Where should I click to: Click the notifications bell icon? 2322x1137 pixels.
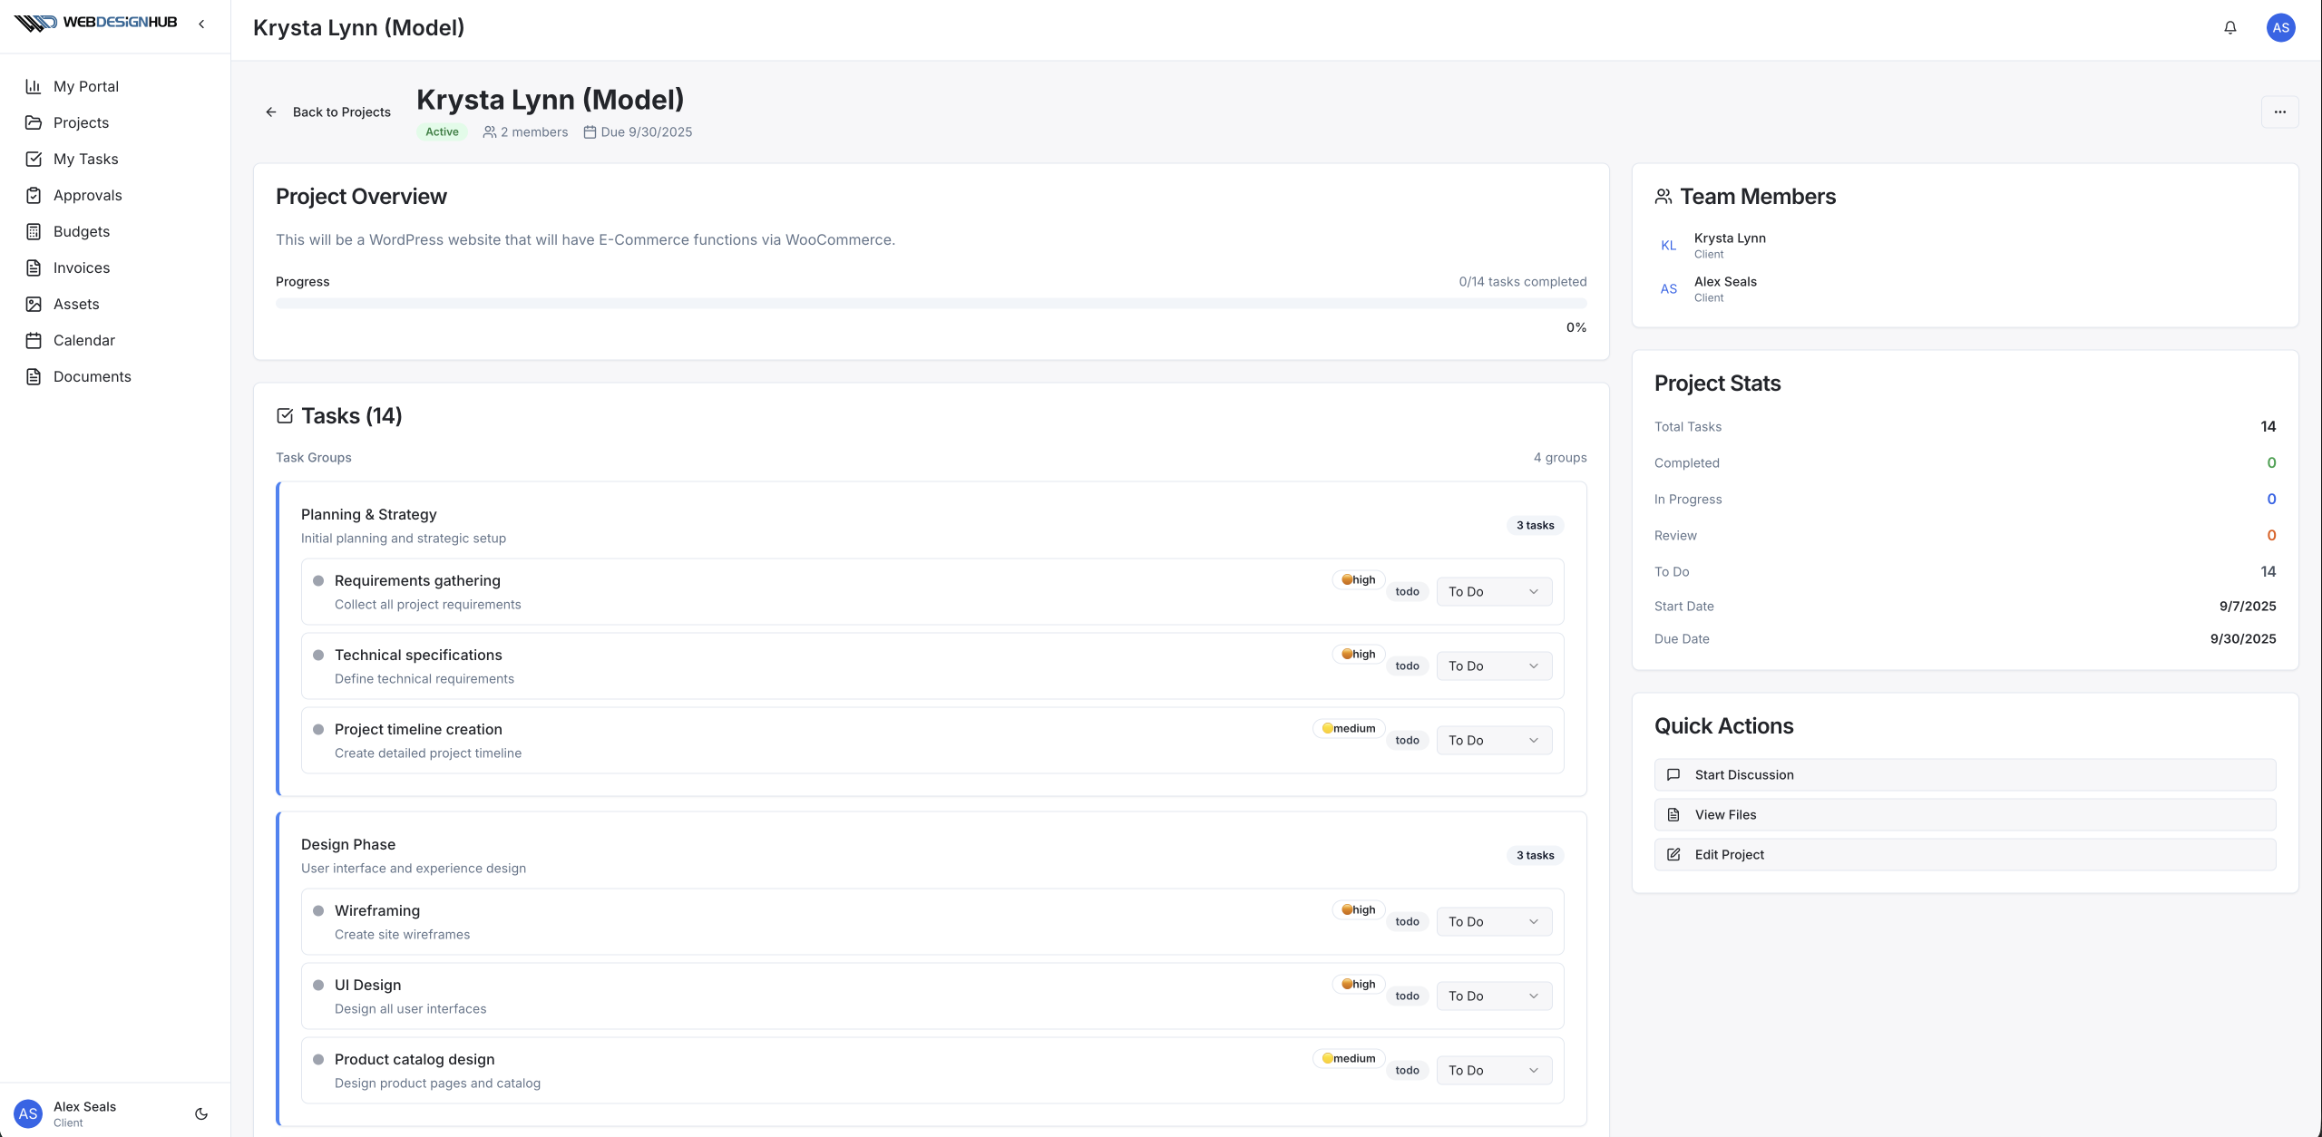(2229, 27)
